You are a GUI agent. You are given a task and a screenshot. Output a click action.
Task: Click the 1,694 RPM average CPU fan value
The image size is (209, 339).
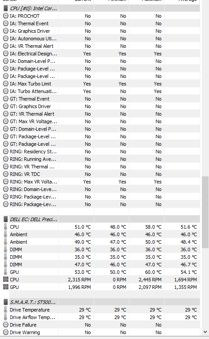point(186,280)
